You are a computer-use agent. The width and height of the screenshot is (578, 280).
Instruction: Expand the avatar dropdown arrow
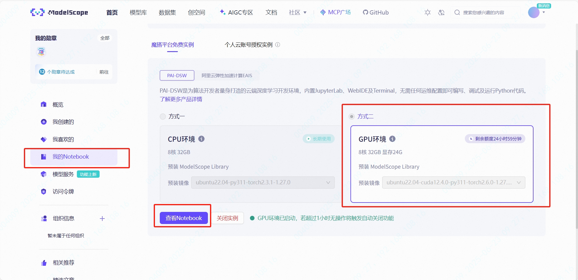544,12
